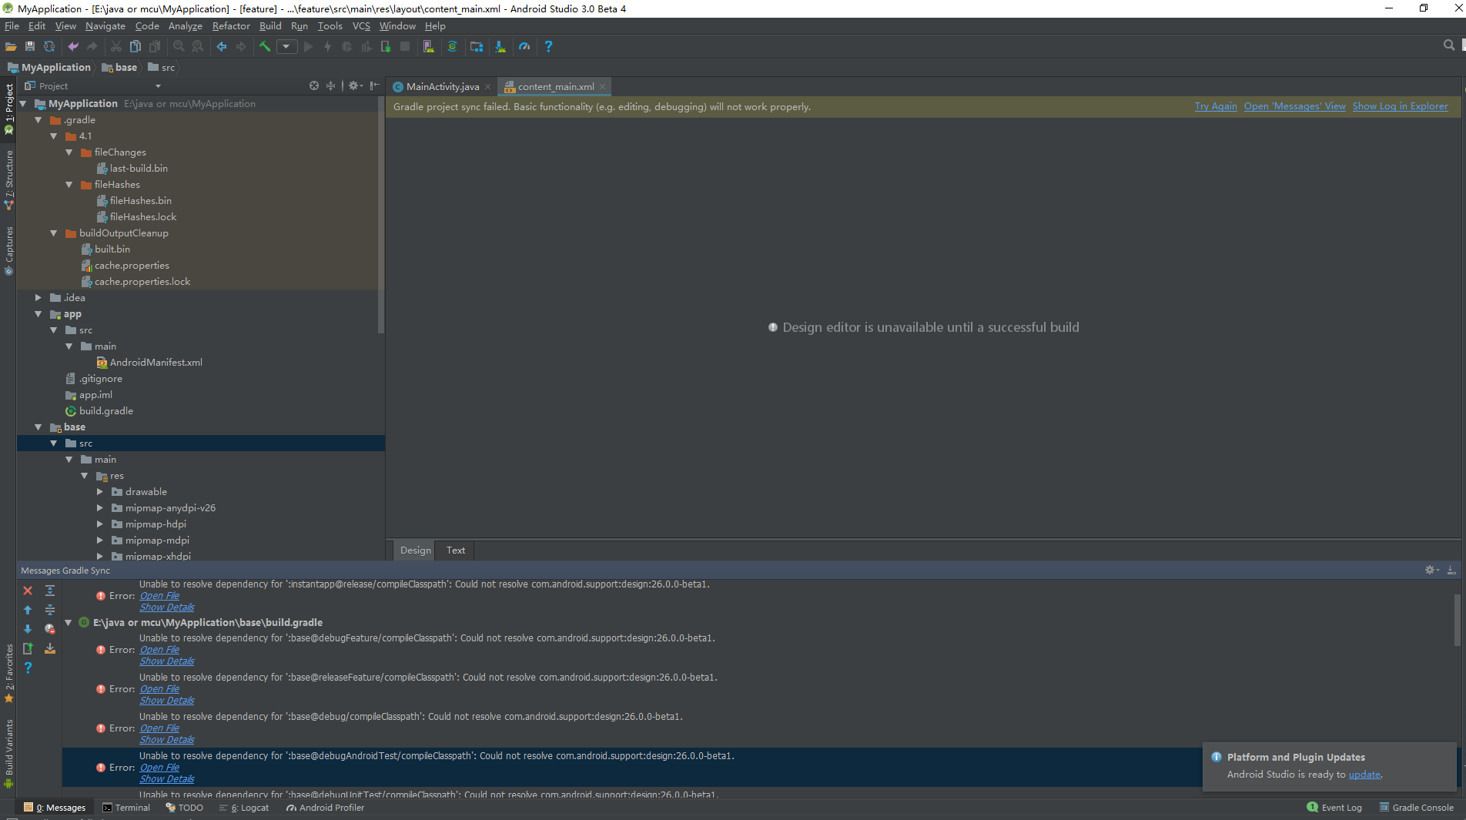This screenshot has height=820, width=1466.
Task: Click the blue Help question mark in toolbar
Action: click(548, 47)
